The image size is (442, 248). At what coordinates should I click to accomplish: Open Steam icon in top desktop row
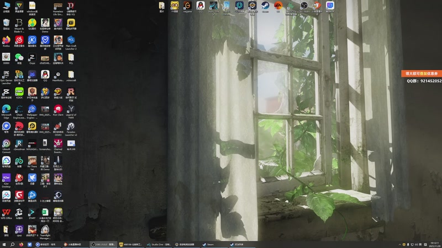coord(265,7)
